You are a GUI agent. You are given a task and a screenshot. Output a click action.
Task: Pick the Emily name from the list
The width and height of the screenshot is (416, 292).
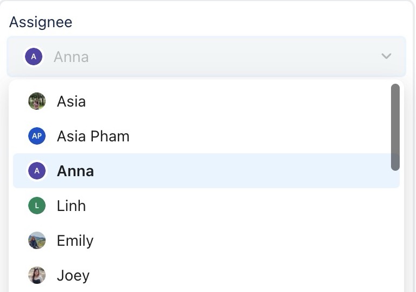coord(75,241)
